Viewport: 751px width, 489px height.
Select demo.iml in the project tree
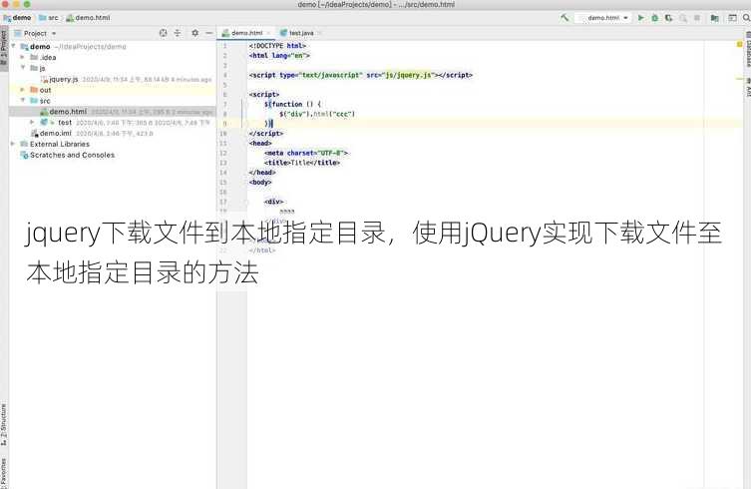point(55,133)
